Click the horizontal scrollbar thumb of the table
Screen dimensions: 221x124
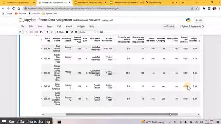(x=122, y=114)
